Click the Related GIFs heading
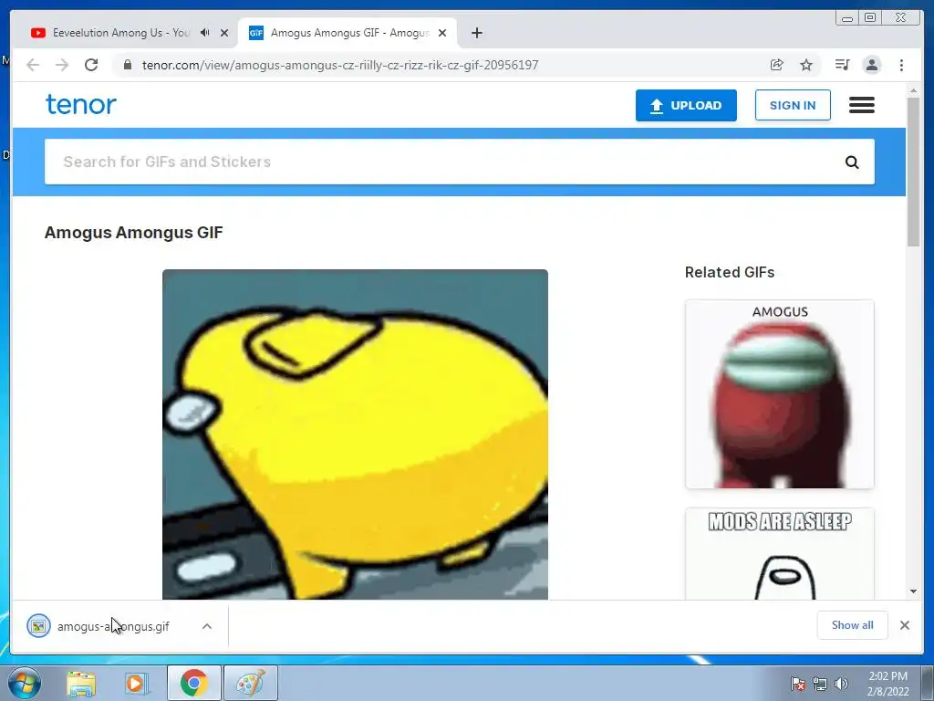934x701 pixels. pos(730,272)
